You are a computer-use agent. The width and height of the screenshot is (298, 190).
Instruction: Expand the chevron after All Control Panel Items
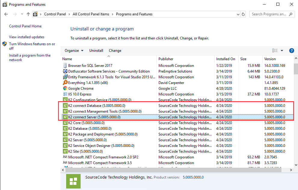point(112,14)
